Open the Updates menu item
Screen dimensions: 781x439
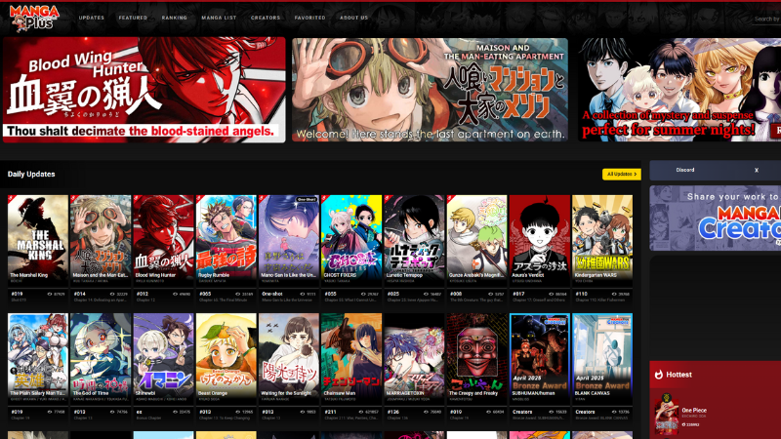92,18
